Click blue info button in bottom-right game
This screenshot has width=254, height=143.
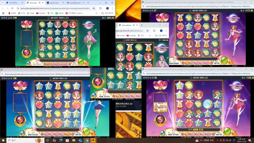(163, 133)
